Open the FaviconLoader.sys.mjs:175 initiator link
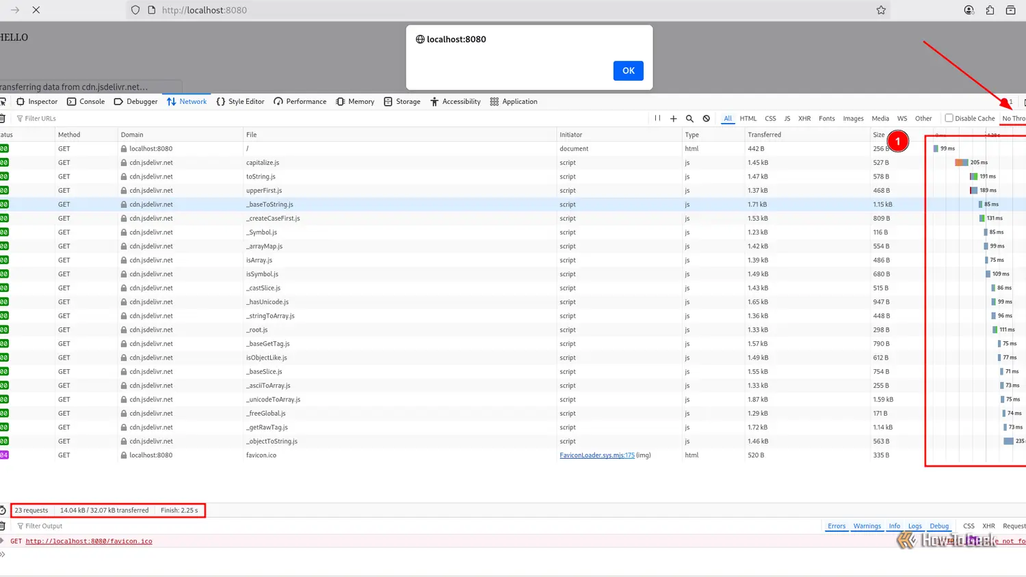The height and width of the screenshot is (577, 1026). (x=597, y=455)
